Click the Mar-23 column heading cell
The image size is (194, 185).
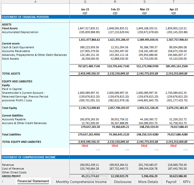144,9
